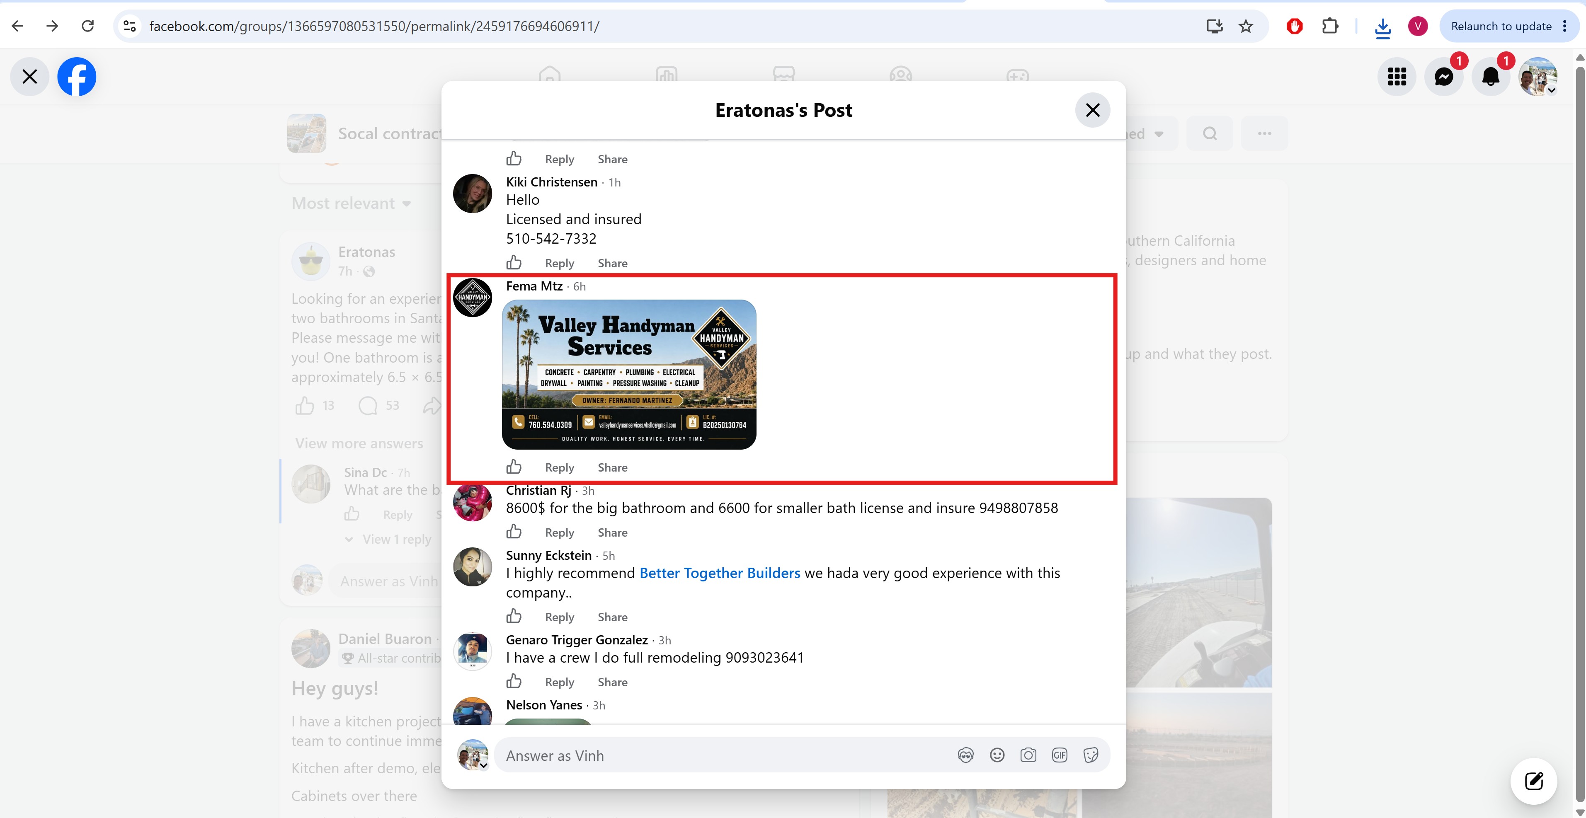Add a GIF to the answer

(x=1060, y=756)
